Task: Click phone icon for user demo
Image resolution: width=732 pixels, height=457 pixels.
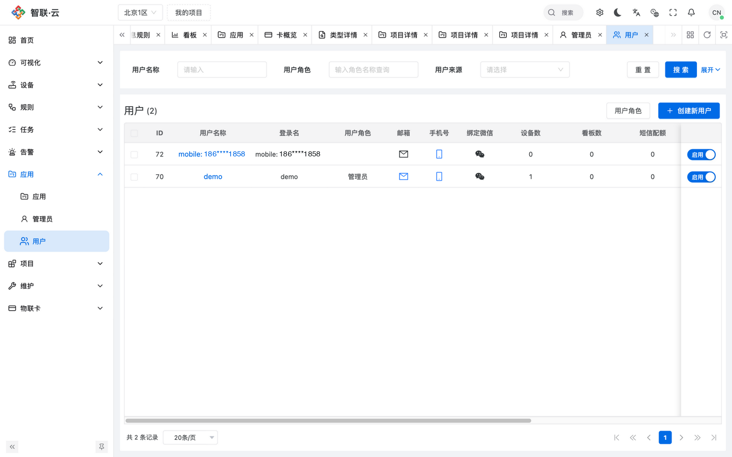Action: [439, 177]
